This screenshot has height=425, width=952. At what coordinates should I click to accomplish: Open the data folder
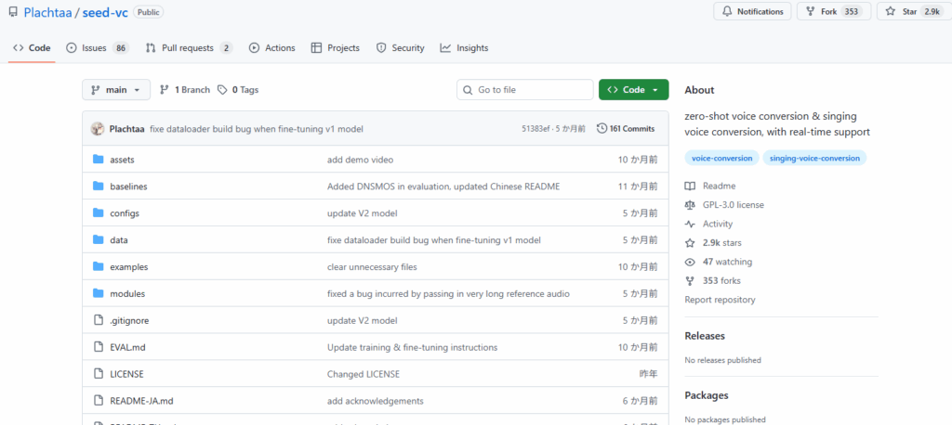[119, 240]
